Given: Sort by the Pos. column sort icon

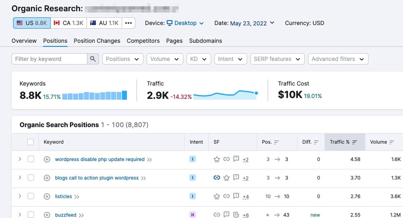Looking at the screenshot, I should click(276, 142).
